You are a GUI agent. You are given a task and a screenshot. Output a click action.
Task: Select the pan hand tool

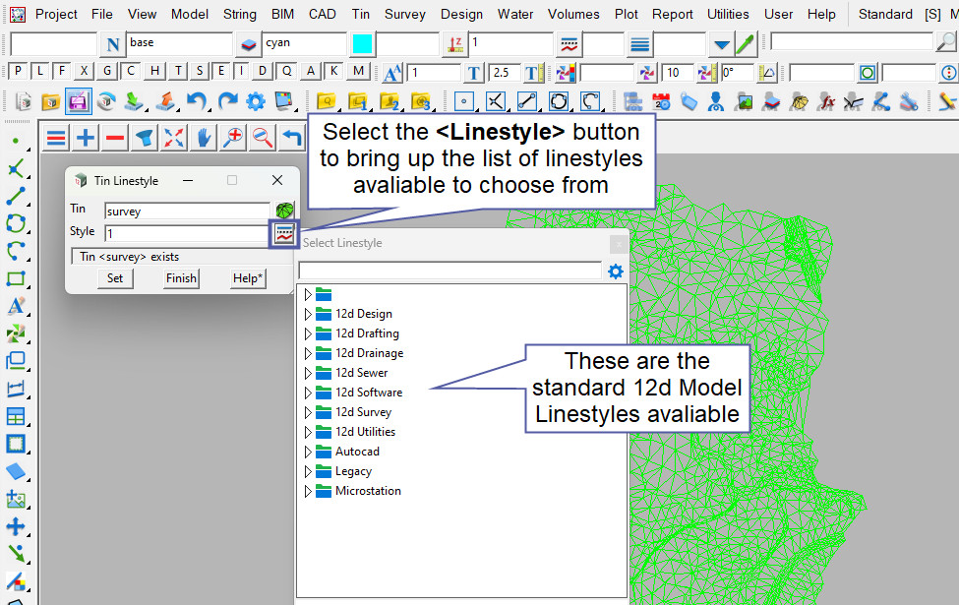(204, 138)
